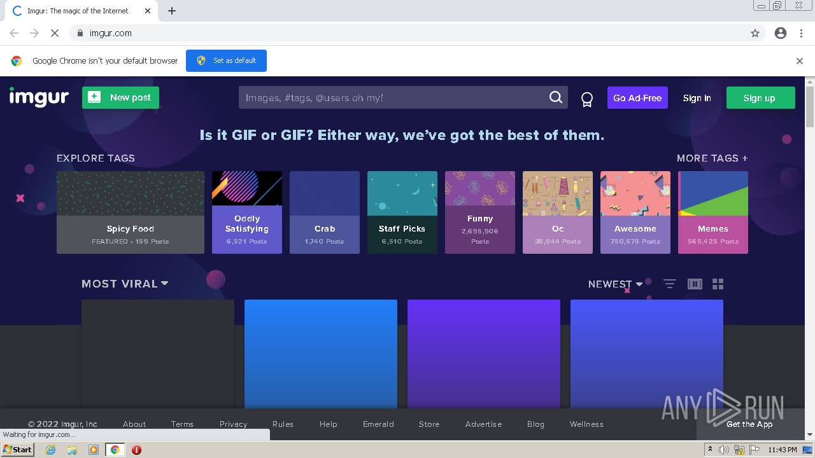Close the Imgur browser tab

click(x=148, y=11)
